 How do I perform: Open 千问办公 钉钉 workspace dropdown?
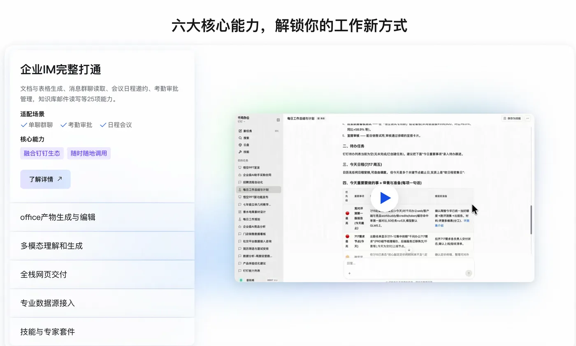244,120
